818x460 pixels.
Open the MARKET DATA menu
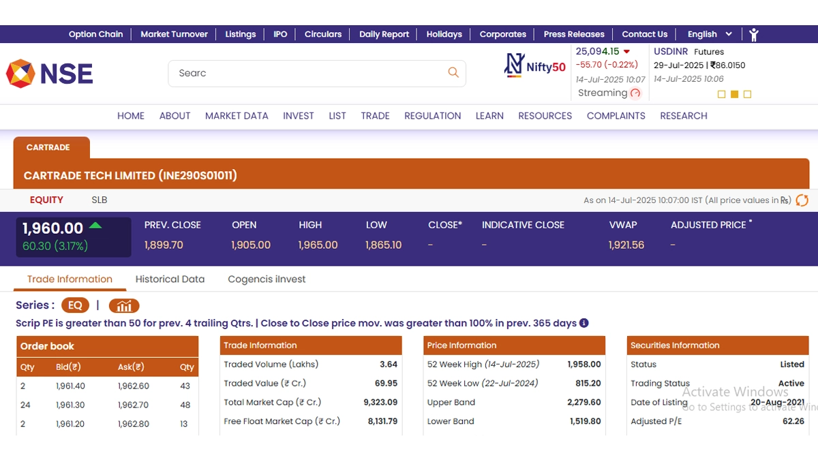click(x=237, y=116)
